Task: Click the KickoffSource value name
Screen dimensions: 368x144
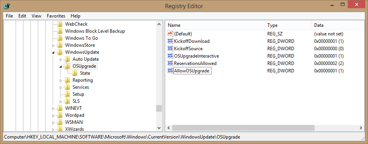Action: pos(188,49)
